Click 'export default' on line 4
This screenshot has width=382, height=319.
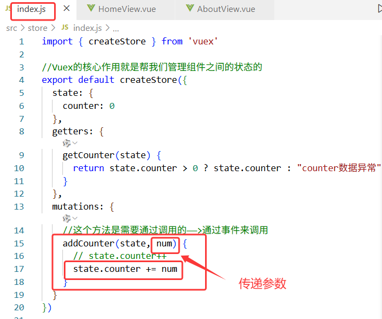click(x=78, y=80)
